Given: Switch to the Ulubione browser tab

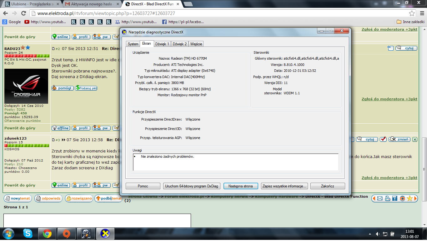Looking at the screenshot, I should pos(31,4).
